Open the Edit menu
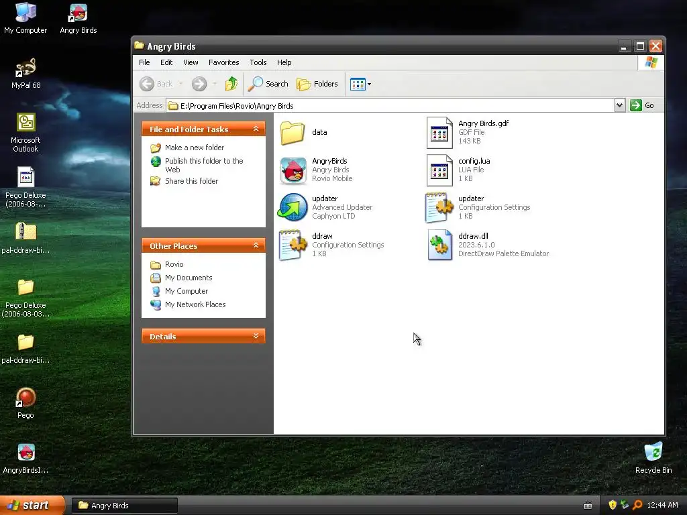Image resolution: width=687 pixels, height=515 pixels. point(166,62)
